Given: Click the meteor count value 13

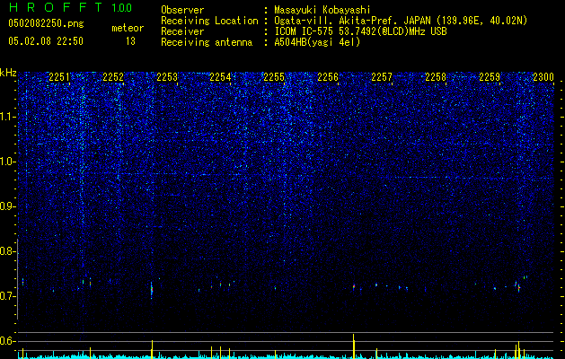Looking at the screenshot, I should 130,41.
